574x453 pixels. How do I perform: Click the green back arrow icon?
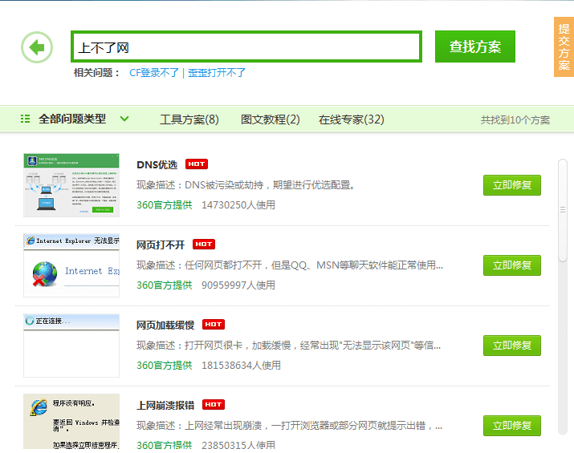37,47
